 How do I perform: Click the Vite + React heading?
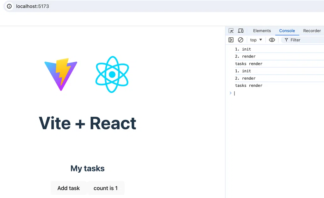coord(87,123)
